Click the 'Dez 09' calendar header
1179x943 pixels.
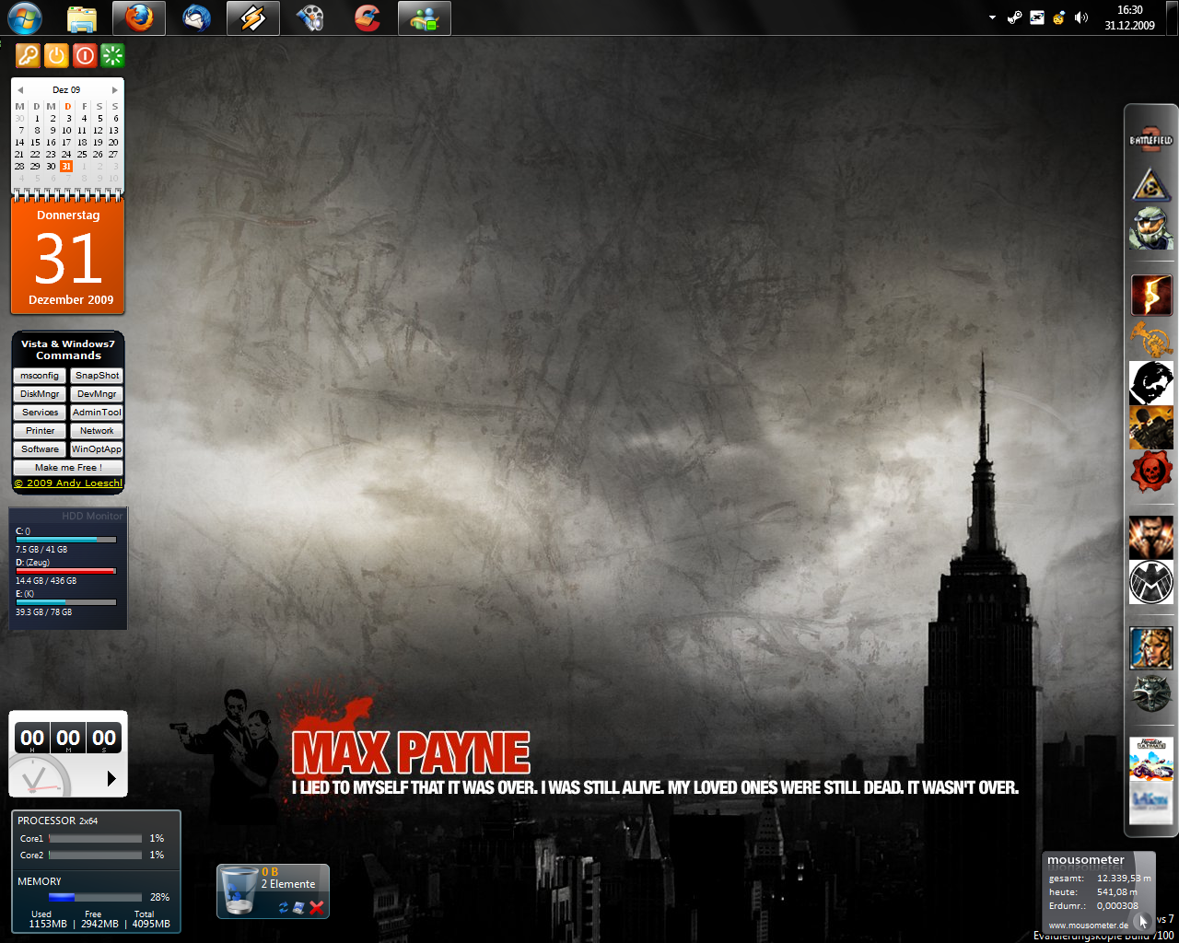coord(66,90)
